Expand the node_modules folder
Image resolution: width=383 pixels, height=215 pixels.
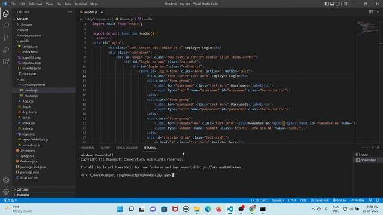pos(31,36)
